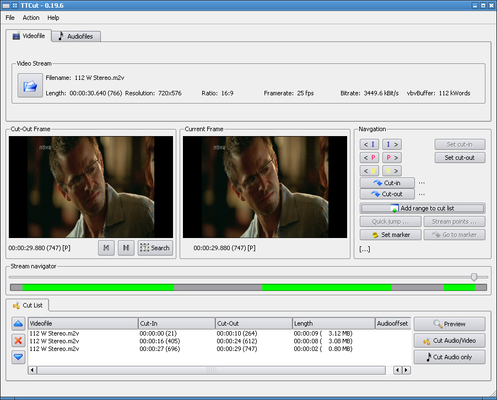Click the Length column header

[334, 323]
